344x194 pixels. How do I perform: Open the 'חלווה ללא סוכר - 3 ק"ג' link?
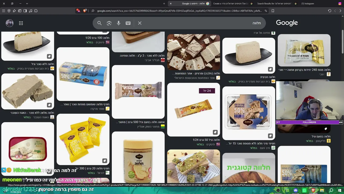[142, 56]
